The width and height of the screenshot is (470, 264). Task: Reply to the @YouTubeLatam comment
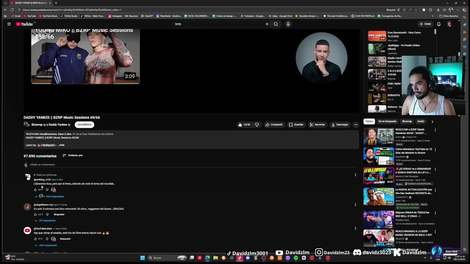pyautogui.click(x=65, y=239)
